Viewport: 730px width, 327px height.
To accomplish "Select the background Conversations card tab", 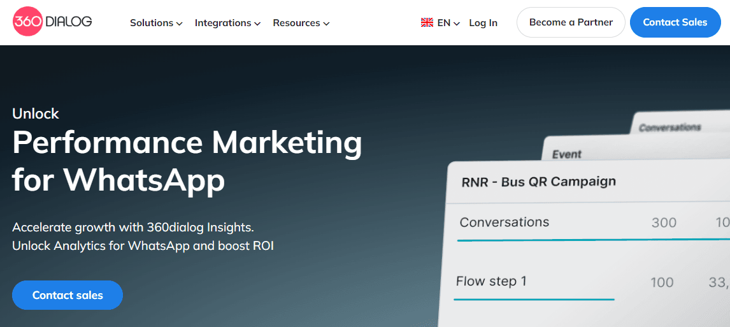I will [x=669, y=127].
